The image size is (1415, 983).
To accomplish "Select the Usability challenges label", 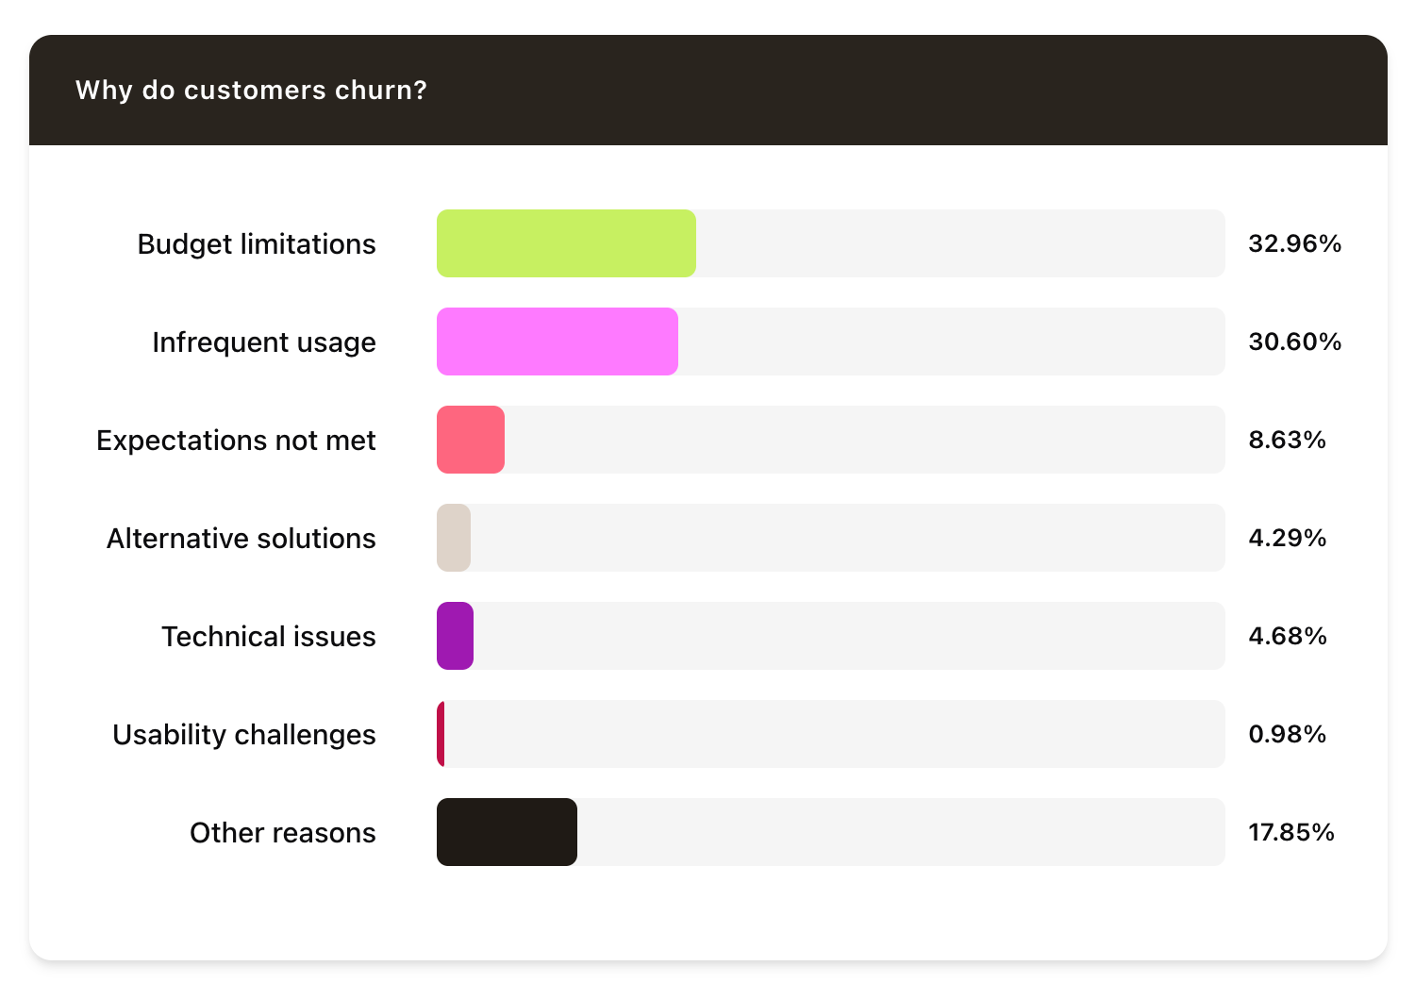I will pyautogui.click(x=244, y=735).
